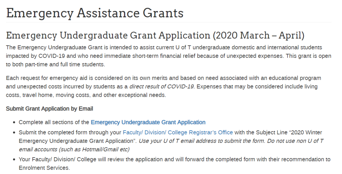This screenshot has width=342, height=174.
Task: Click the 'Enrolment Services' text in last bullet
Action: [x=44, y=168]
